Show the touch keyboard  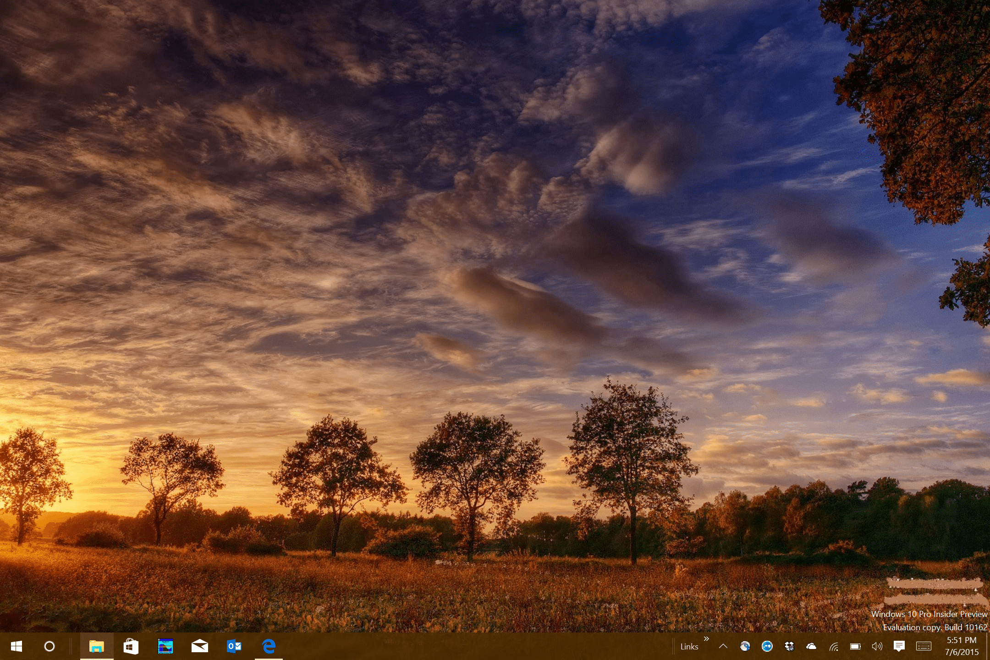[x=924, y=646]
